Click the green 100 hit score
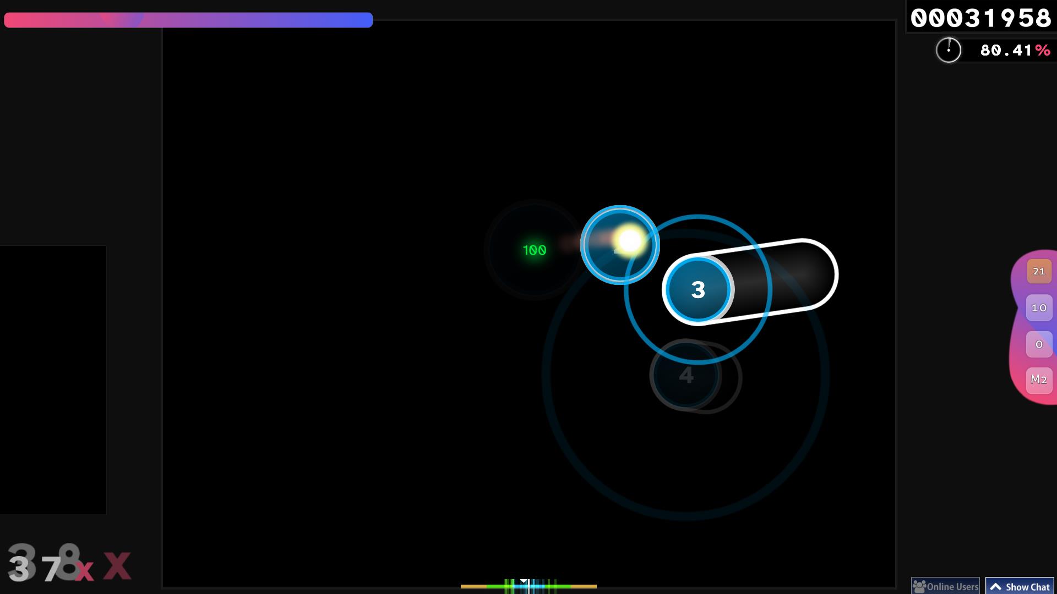Viewport: 1057px width, 594px height. 534,250
